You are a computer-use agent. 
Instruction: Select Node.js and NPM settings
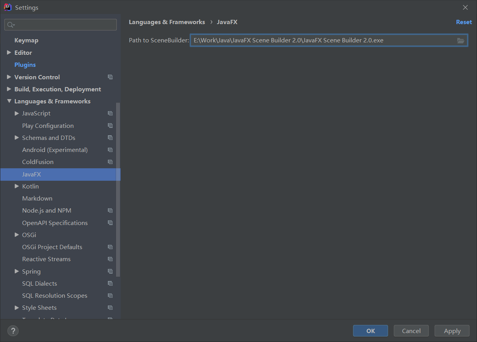coord(47,210)
